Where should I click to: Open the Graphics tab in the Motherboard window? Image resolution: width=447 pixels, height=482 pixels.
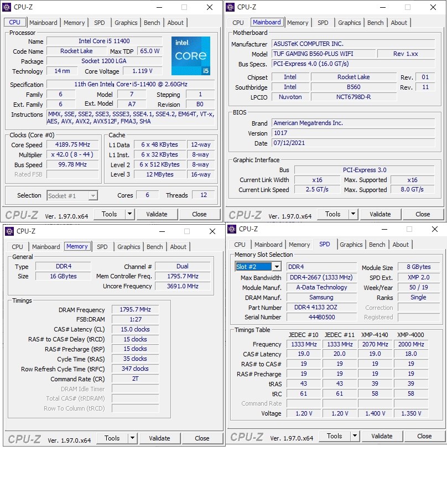pos(349,23)
